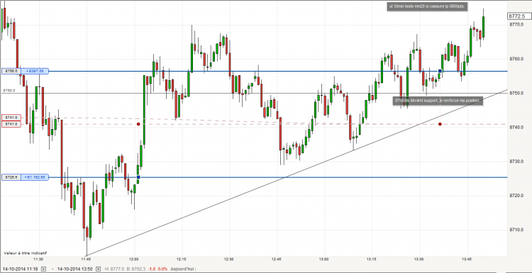The width and height of the screenshot is (532, 273).
Task: Select the '8750pts devient support' annotation box
Action: (438, 101)
